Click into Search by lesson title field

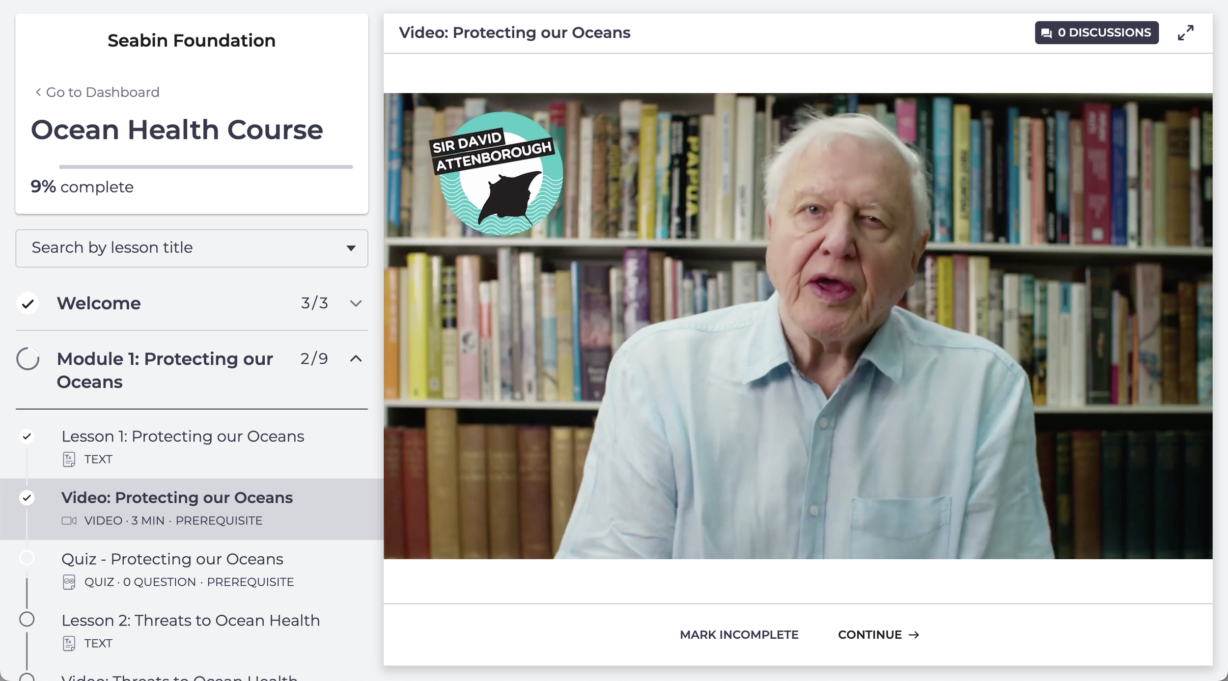(192, 248)
